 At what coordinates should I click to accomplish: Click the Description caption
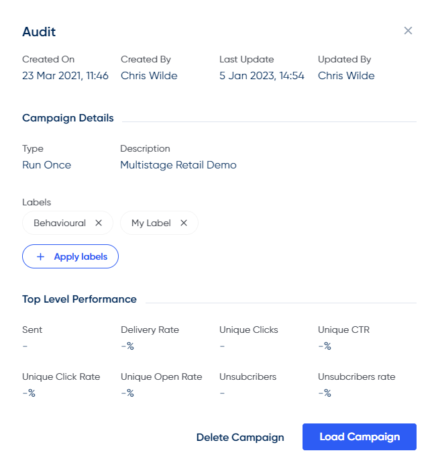pyautogui.click(x=145, y=148)
